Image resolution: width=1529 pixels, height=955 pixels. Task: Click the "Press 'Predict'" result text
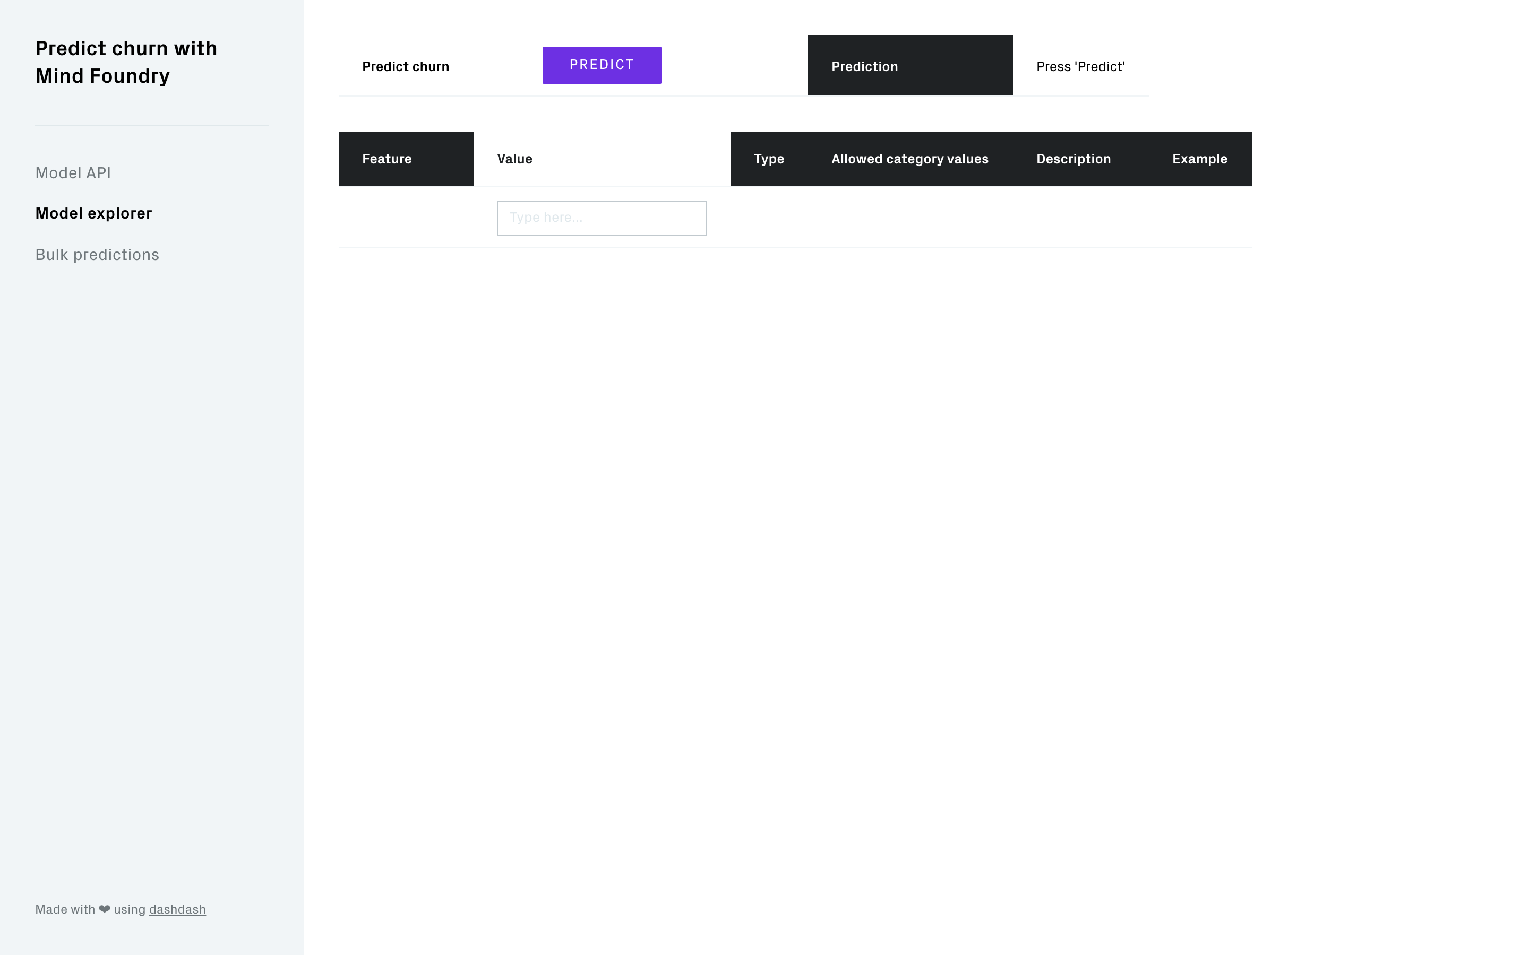(1080, 66)
